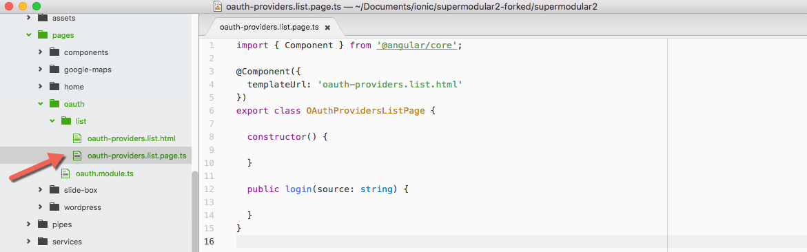Click the '@angular/core' import path

(418, 45)
